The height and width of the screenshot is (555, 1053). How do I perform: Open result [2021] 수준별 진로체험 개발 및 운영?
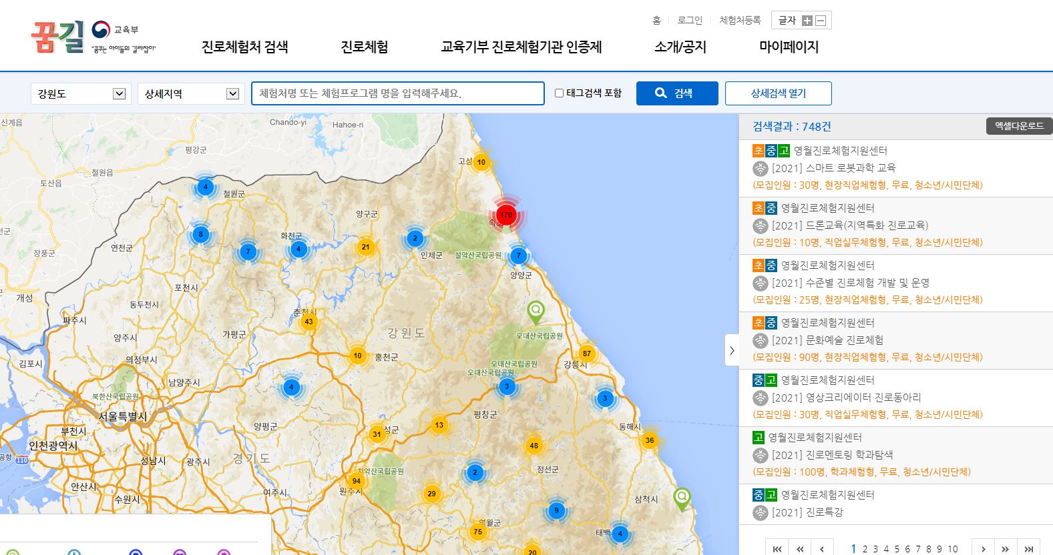(851, 283)
